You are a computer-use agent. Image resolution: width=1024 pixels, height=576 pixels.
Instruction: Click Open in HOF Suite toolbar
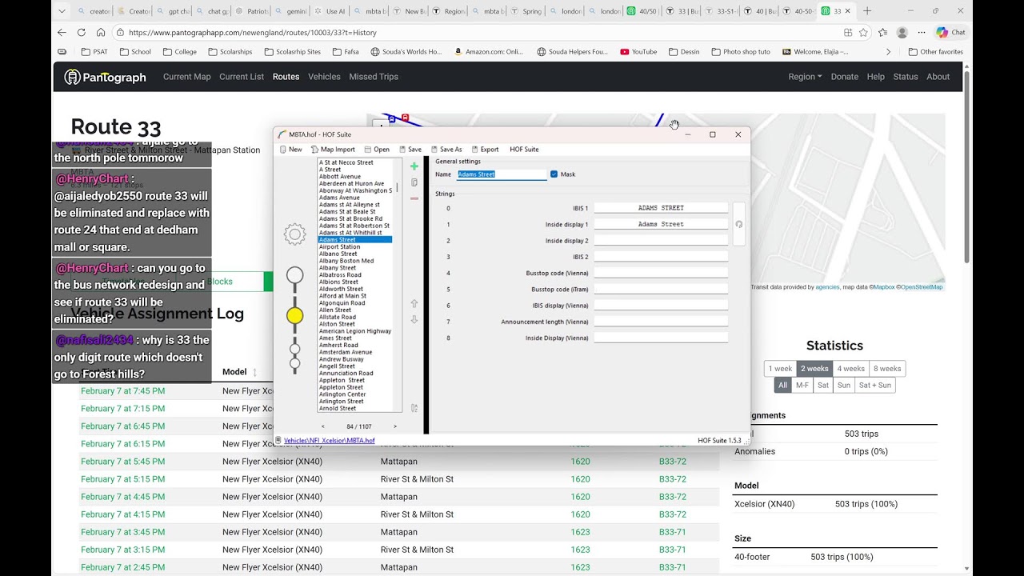pos(377,150)
